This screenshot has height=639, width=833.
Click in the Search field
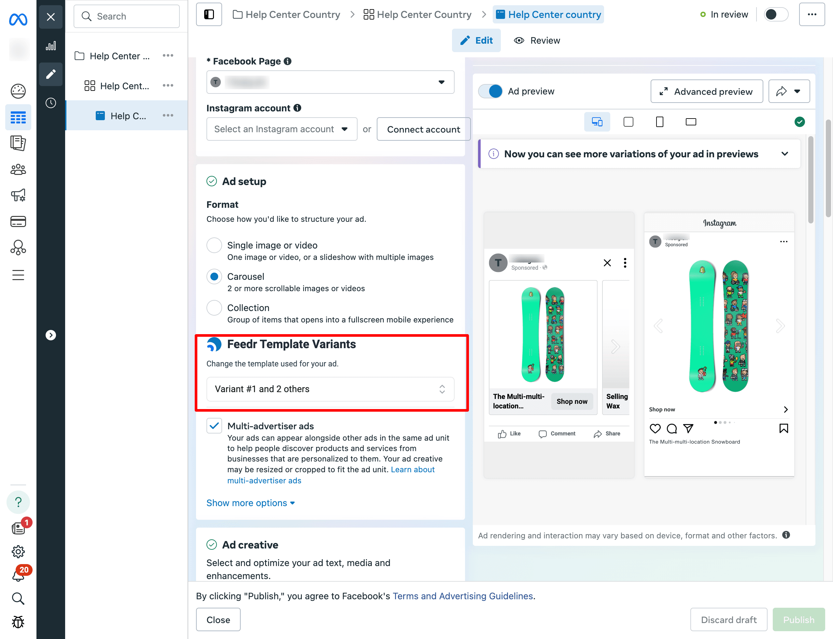pos(127,16)
